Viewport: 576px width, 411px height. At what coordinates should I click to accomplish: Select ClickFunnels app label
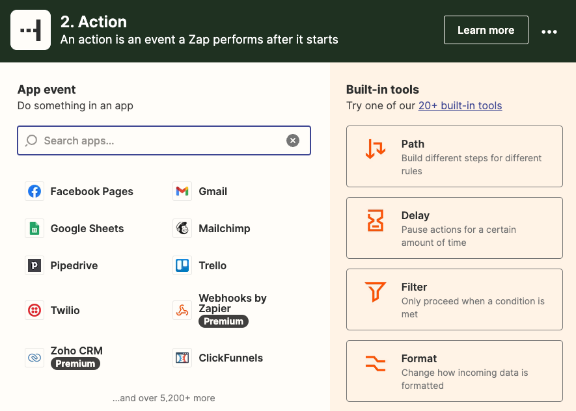pos(230,358)
